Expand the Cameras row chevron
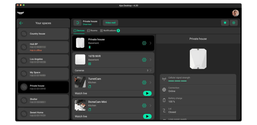 (150, 70)
